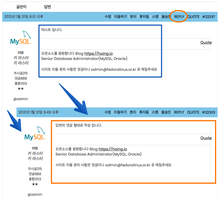Click 댓글888 in second author profile
This screenshot has width=221, height=200.
35,174
